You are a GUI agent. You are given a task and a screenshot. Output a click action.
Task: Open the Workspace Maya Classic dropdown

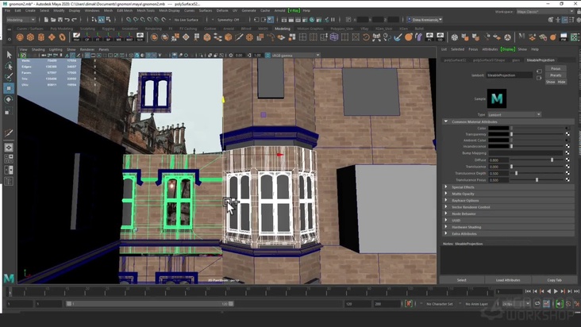pos(545,12)
